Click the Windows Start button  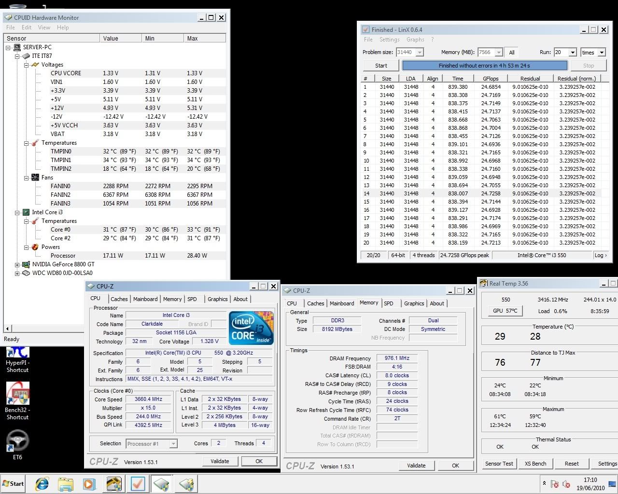(13, 484)
